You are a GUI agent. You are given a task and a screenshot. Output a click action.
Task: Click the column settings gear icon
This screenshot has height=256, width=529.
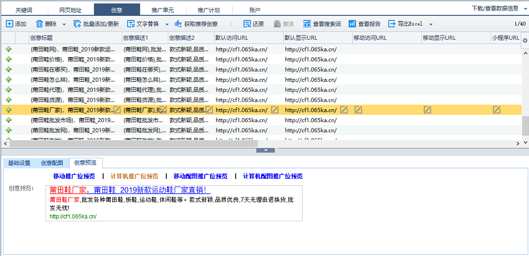point(525,40)
